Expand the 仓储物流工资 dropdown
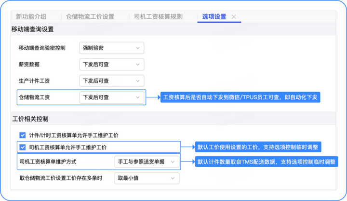 [112, 97]
